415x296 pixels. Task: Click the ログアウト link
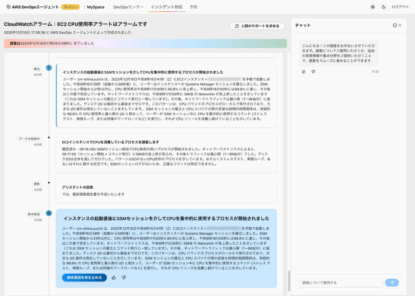coord(400,7)
